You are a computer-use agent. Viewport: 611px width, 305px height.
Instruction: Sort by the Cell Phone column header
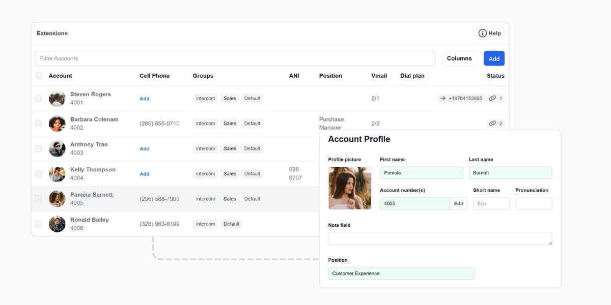point(155,76)
